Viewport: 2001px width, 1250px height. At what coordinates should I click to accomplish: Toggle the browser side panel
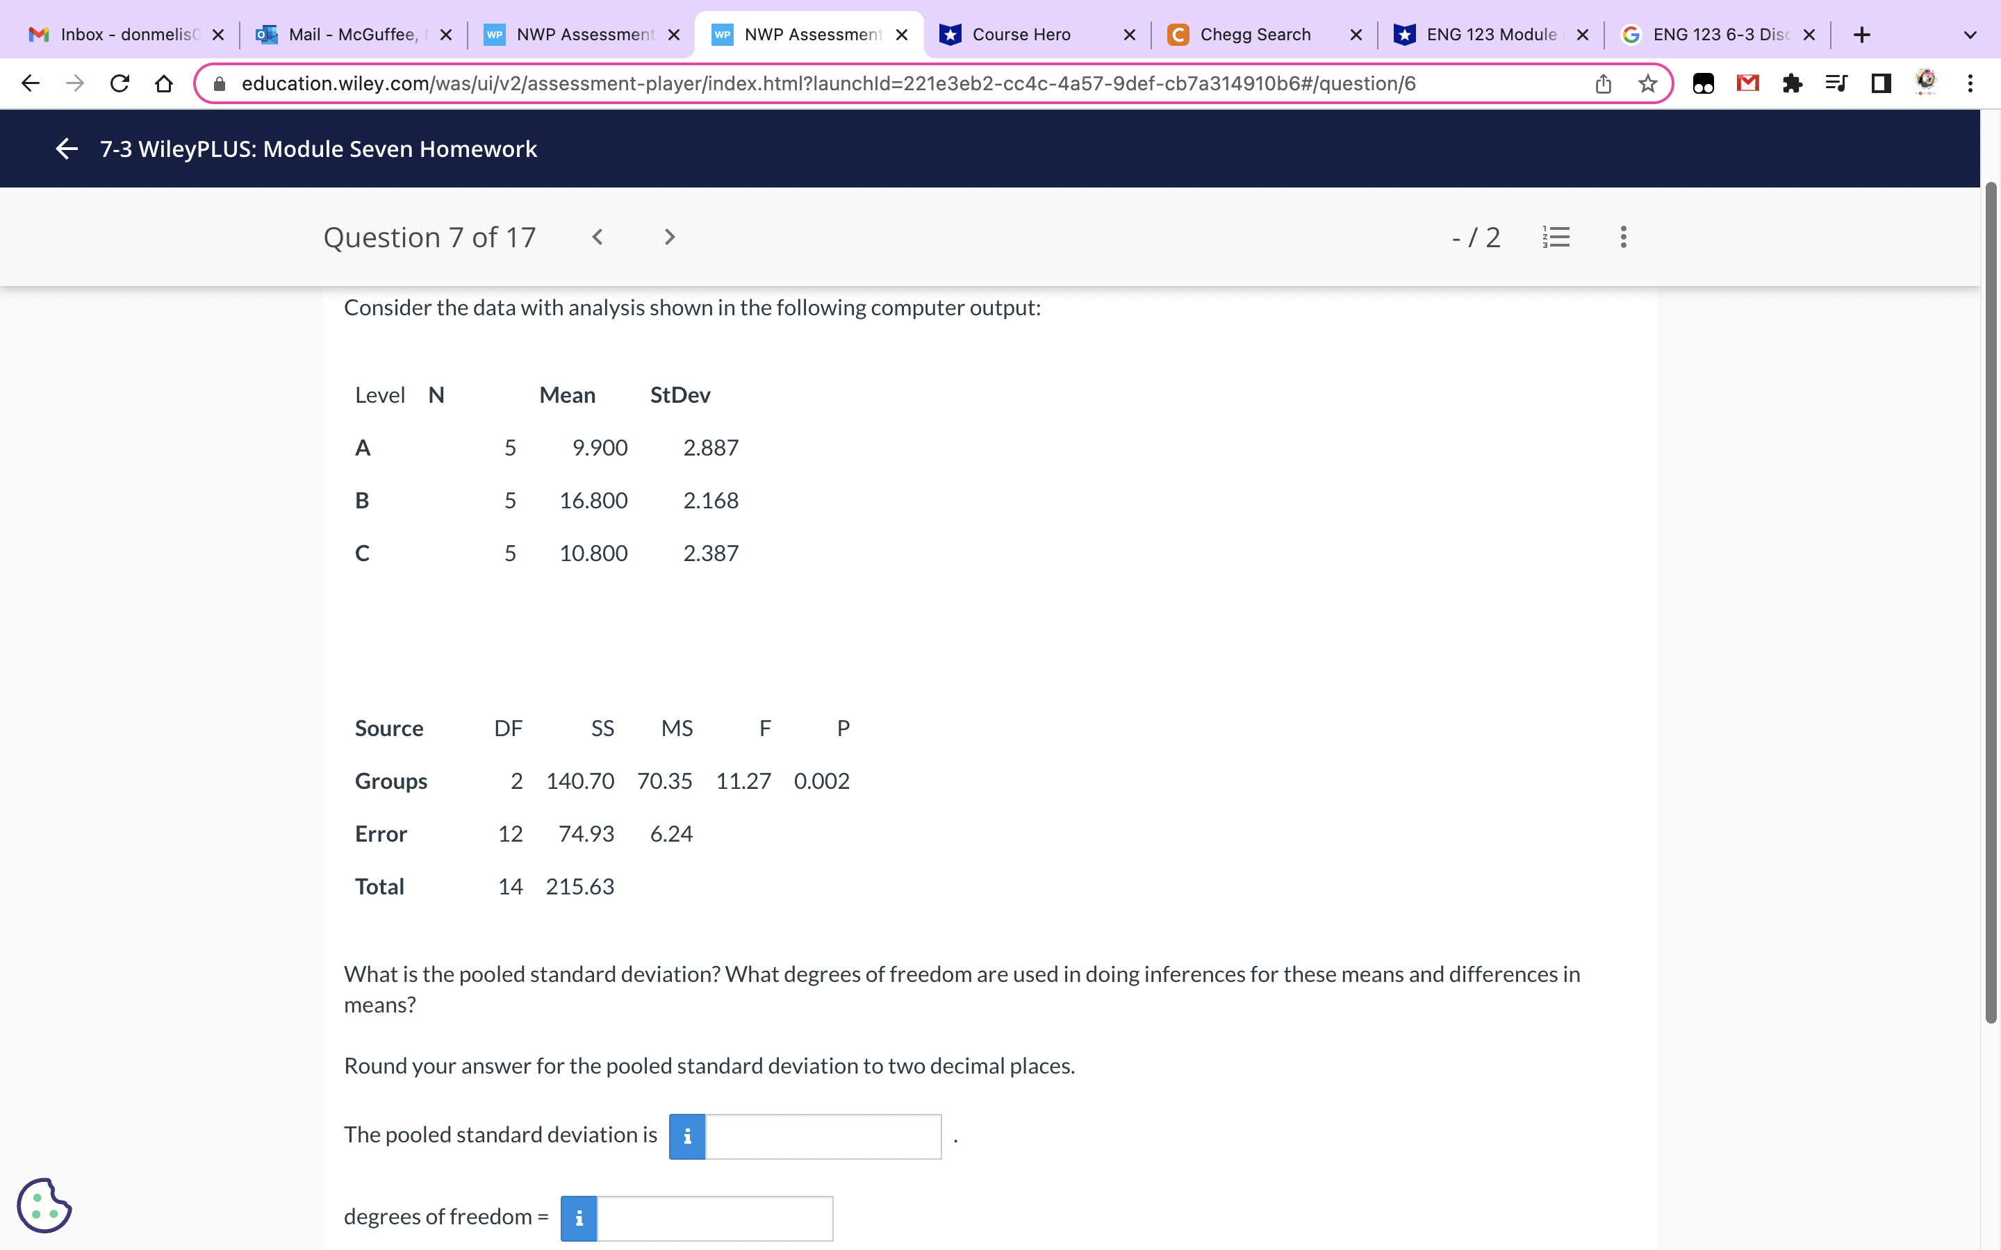1881,83
